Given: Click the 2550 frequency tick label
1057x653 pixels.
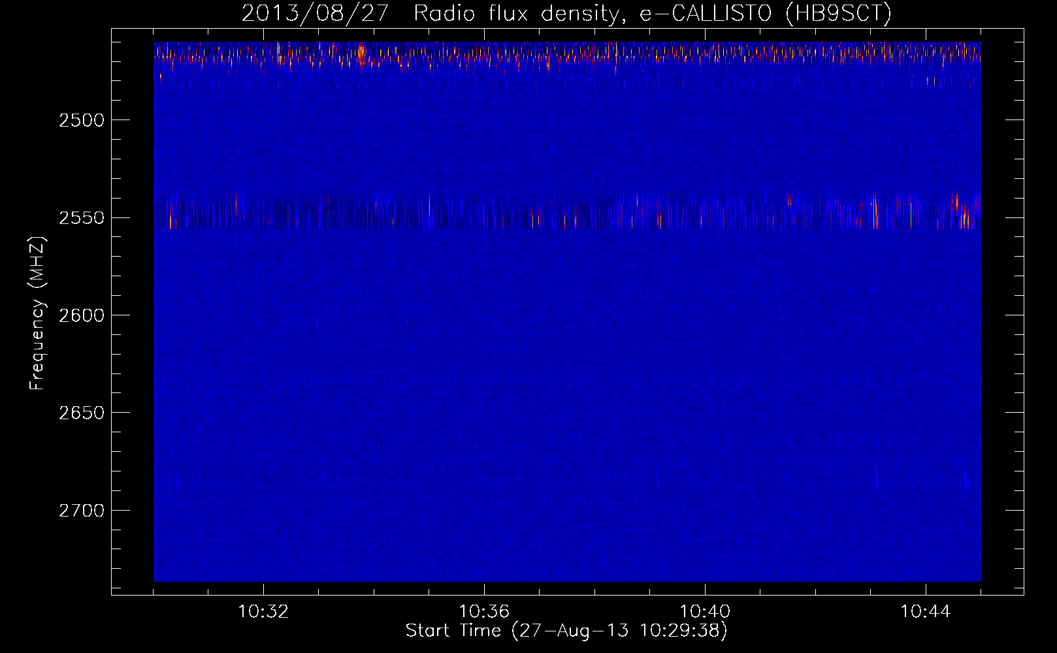Looking at the screenshot, I should 82,218.
